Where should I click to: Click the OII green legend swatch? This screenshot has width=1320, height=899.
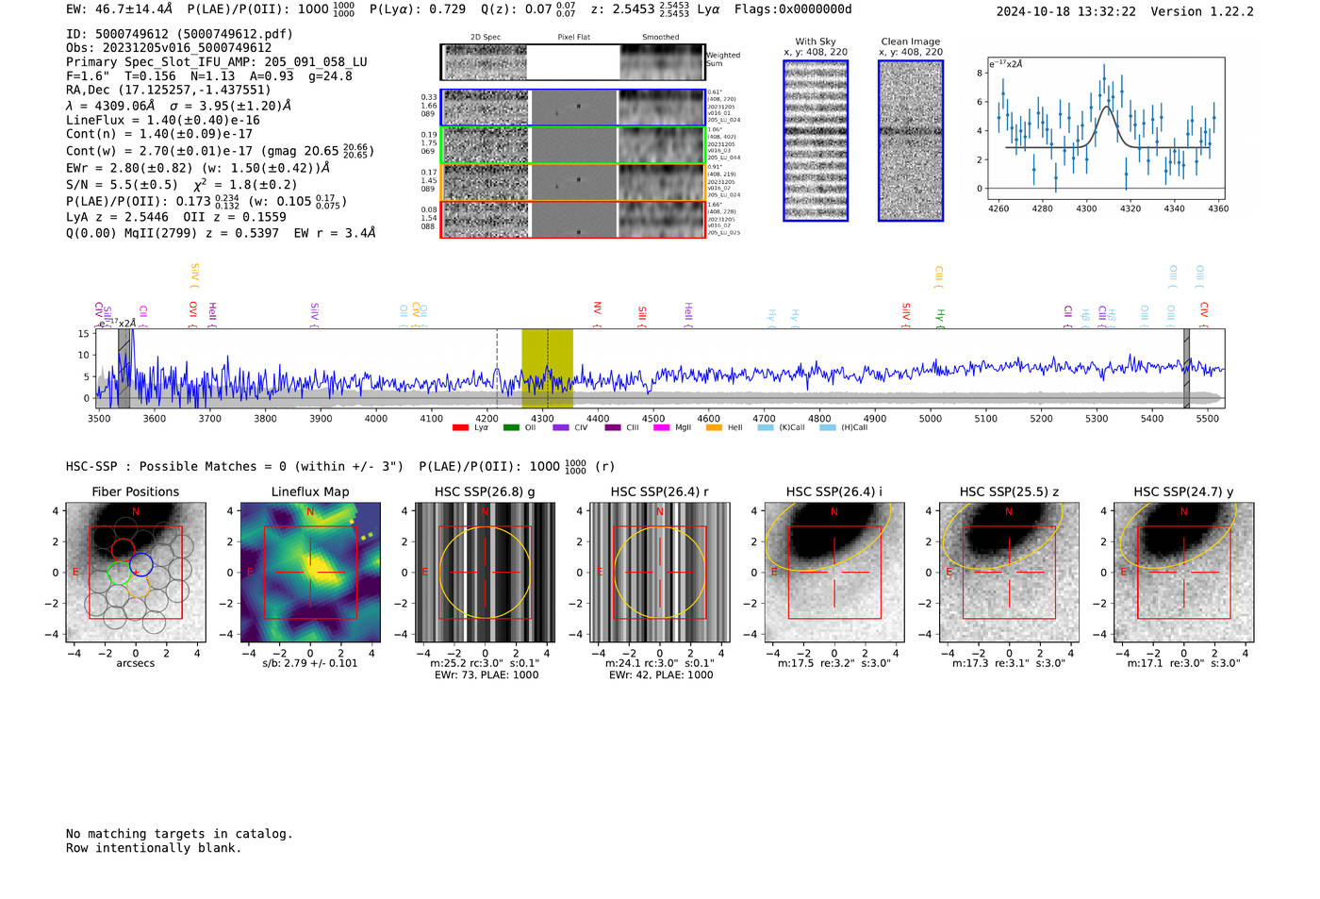(x=511, y=428)
